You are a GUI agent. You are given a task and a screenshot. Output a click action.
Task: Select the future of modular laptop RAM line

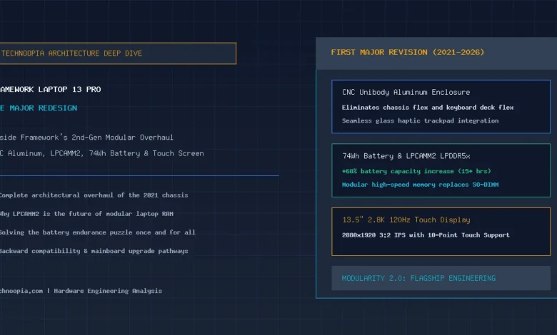pos(86,214)
